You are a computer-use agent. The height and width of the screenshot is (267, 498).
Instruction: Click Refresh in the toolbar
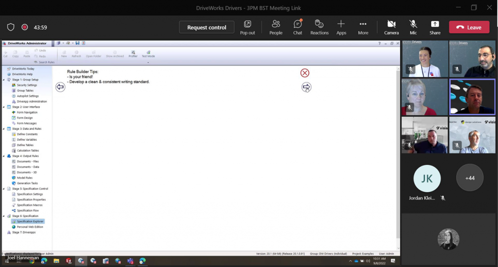tap(76, 54)
